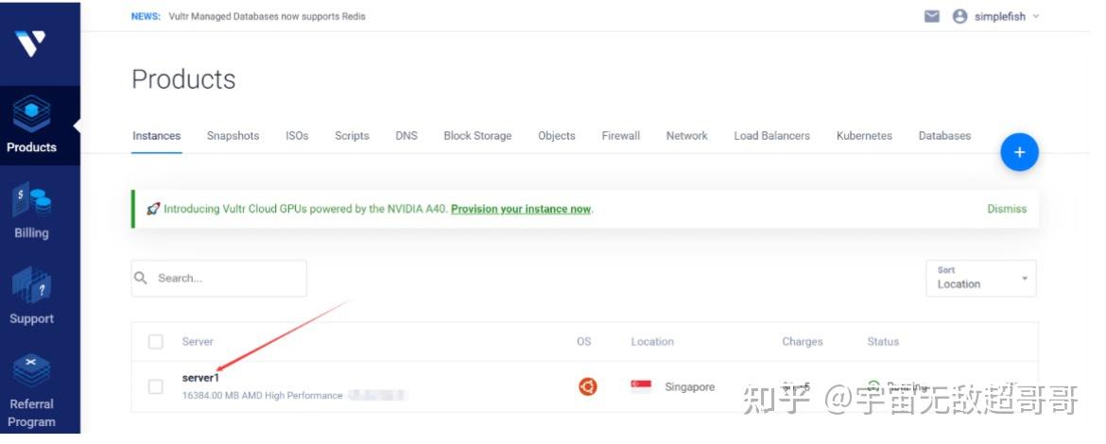The height and width of the screenshot is (444, 1106).
Task: Open the Support section icon
Action: pos(32,286)
